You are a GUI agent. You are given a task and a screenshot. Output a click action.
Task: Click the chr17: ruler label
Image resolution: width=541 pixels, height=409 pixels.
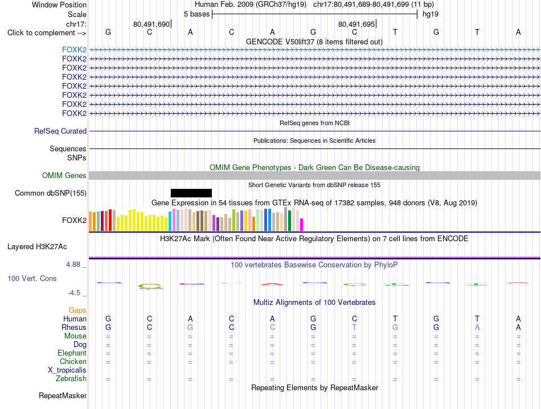point(76,24)
